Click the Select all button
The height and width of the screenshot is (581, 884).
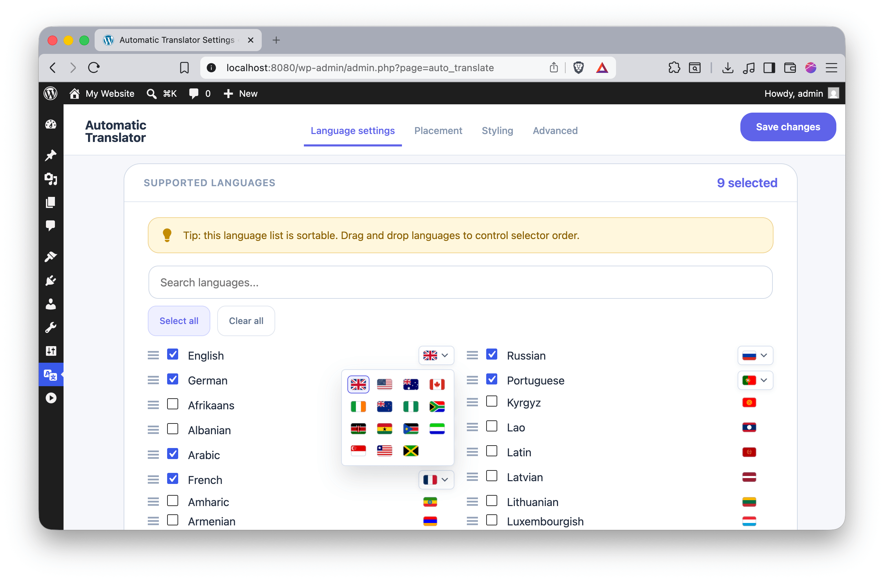coord(179,321)
